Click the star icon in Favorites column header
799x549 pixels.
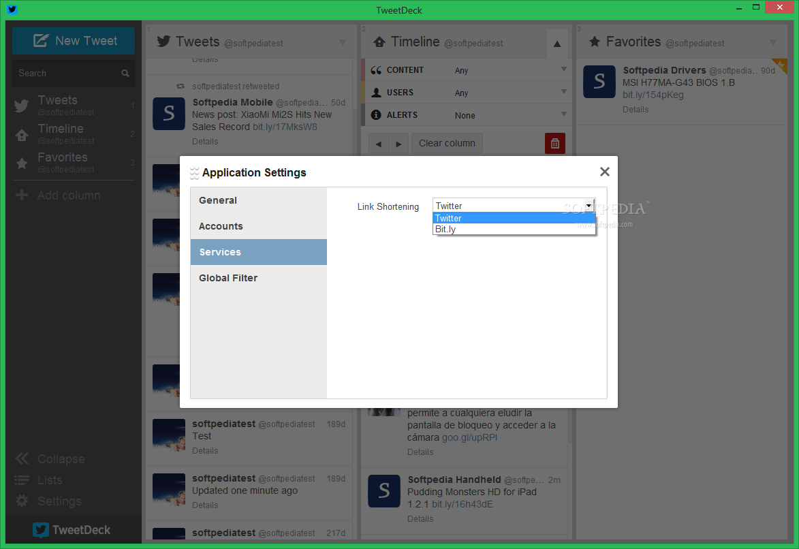coord(595,42)
